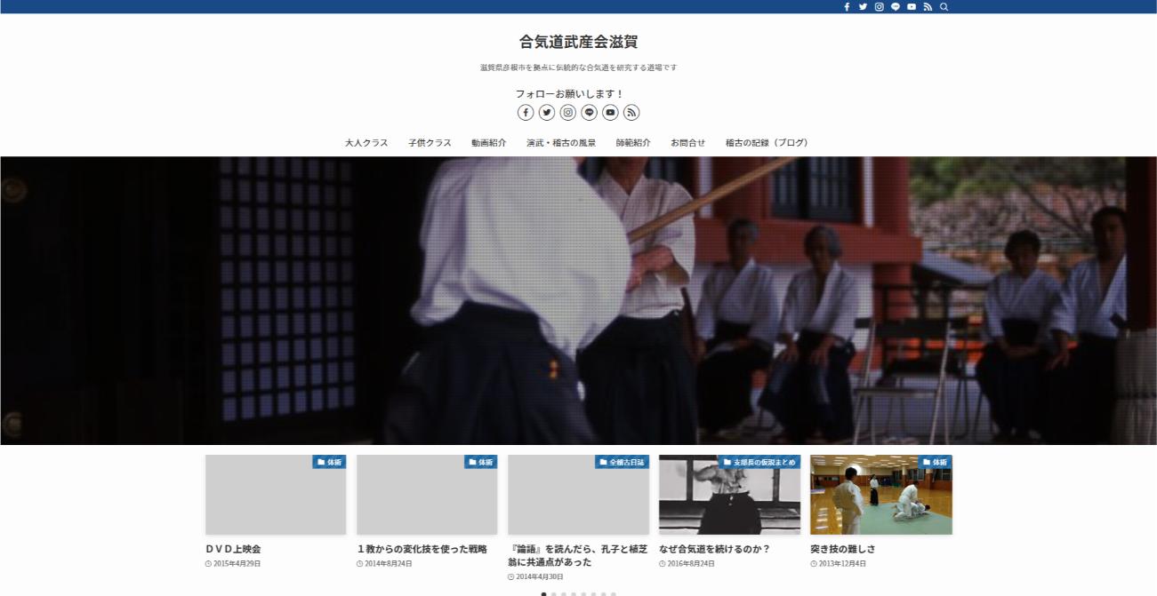
Task: Select the first carousel pagination dot
Action: point(543,594)
